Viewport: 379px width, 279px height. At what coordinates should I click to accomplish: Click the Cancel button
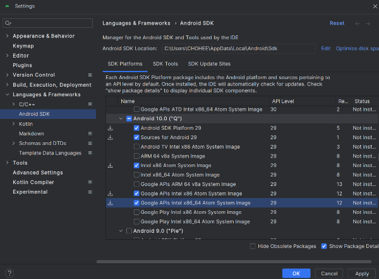point(329,273)
